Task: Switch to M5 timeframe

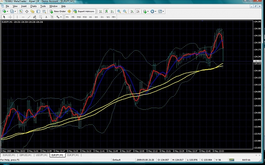Action: (73, 17)
